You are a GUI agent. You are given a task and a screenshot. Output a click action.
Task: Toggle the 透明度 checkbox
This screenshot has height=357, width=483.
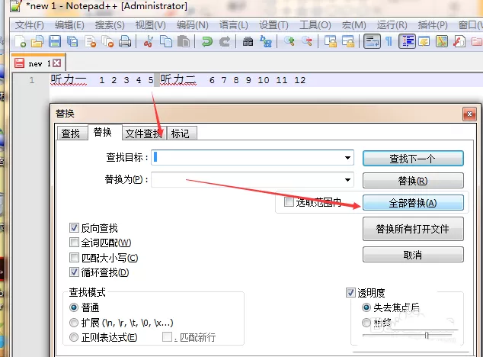point(350,292)
